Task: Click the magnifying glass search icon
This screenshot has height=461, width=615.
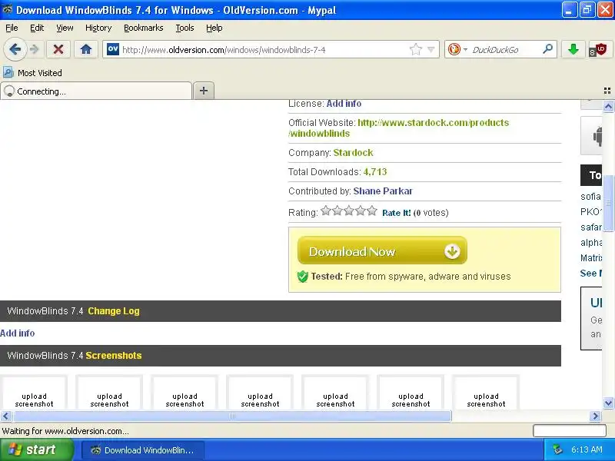Action: coord(547,49)
